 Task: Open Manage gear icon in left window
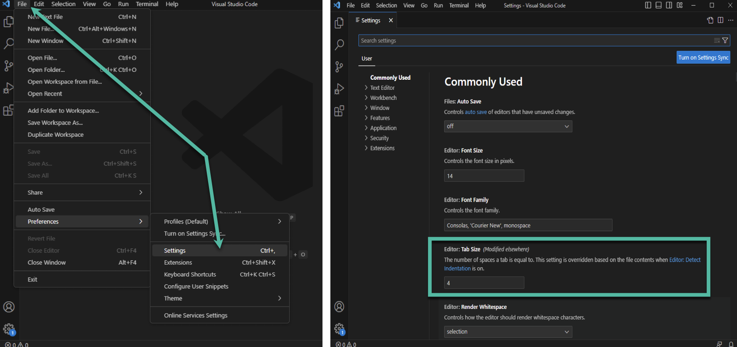pyautogui.click(x=9, y=329)
